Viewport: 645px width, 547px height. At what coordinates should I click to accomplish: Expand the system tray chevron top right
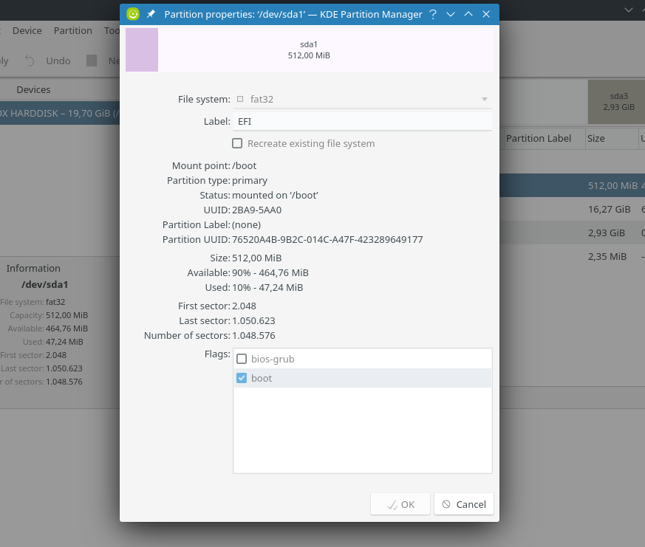click(627, 10)
